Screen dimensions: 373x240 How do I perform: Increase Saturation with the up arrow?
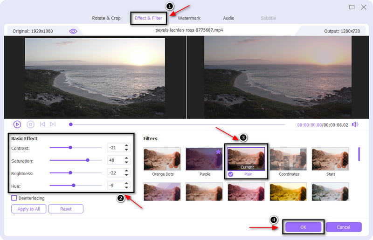click(126, 158)
